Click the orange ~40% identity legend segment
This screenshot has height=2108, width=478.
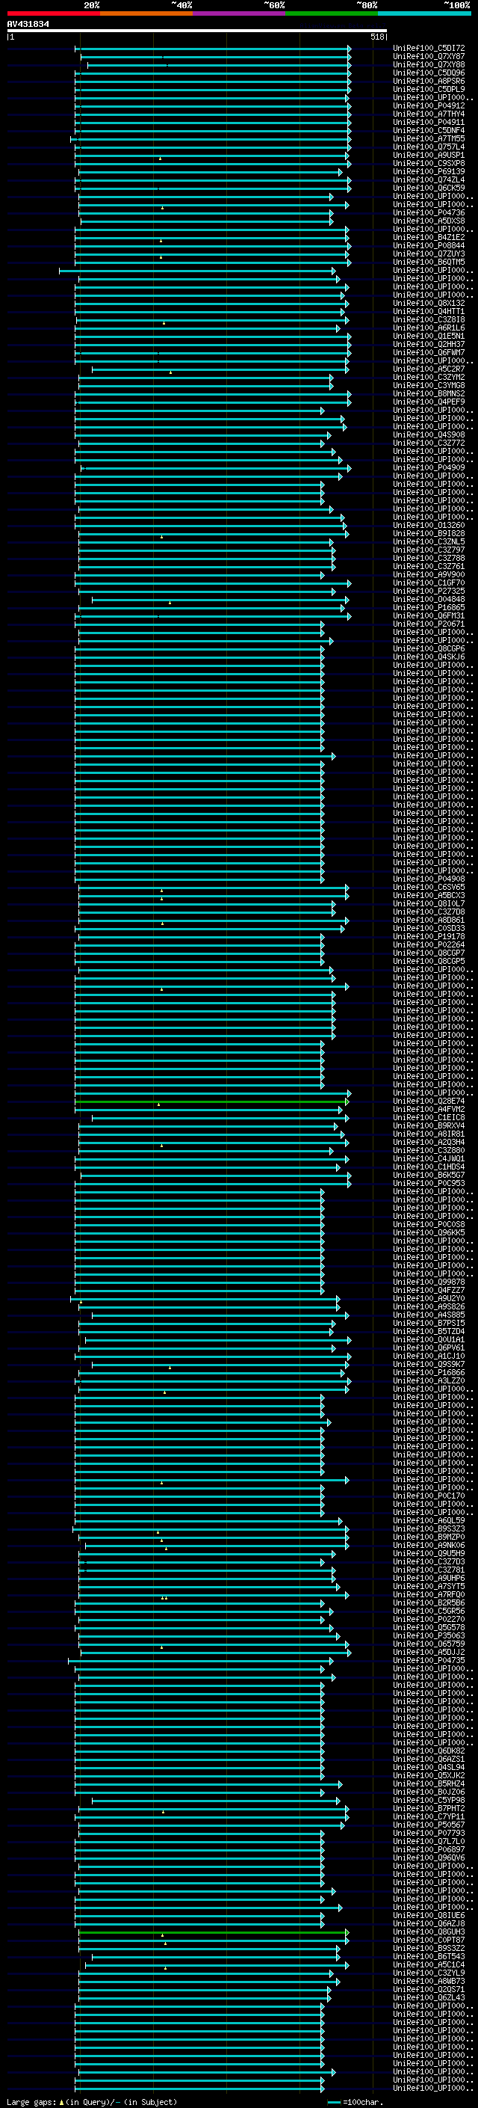coord(146,13)
